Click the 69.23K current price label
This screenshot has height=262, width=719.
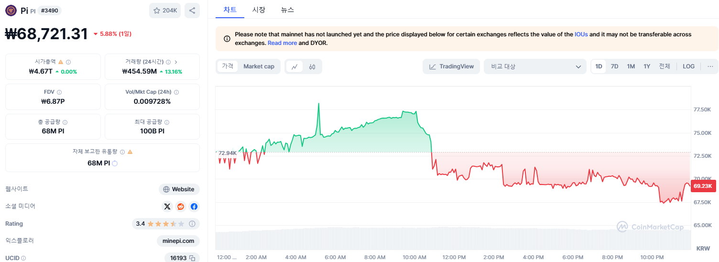tap(703, 186)
